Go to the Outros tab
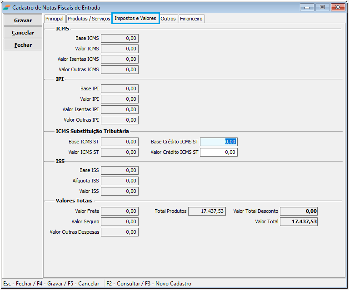Viewport: 349px width, 290px height. (x=168, y=19)
